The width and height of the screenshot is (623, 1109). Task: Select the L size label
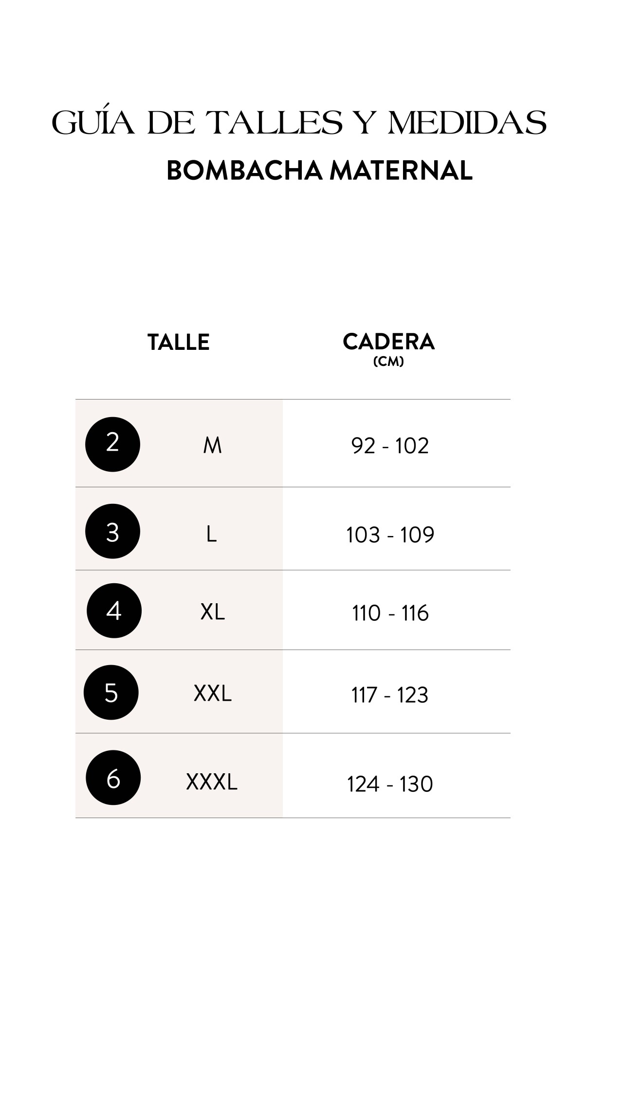click(211, 535)
